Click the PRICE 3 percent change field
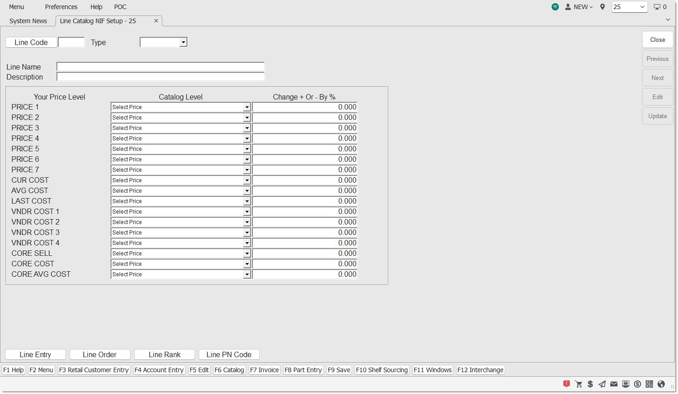Screen dimensions: 678x394 [x=305, y=128]
